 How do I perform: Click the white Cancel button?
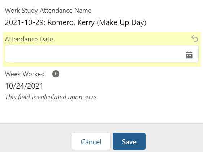pyautogui.click(x=91, y=141)
